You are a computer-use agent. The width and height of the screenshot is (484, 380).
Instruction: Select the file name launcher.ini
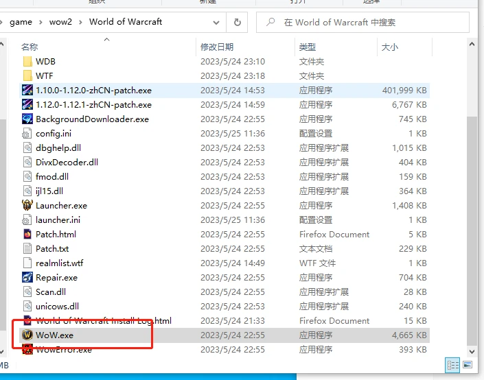click(x=58, y=220)
